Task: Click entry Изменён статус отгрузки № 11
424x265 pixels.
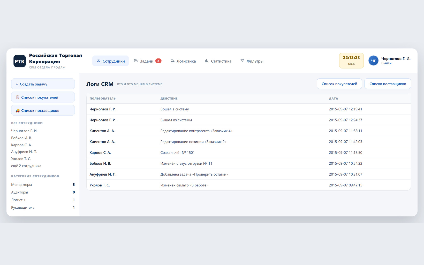Action: point(186,163)
